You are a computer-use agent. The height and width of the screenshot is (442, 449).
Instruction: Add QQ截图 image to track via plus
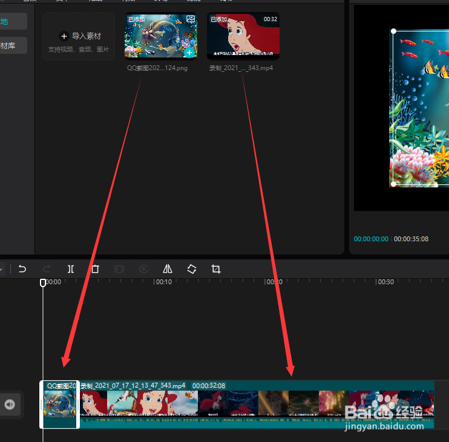(x=189, y=53)
